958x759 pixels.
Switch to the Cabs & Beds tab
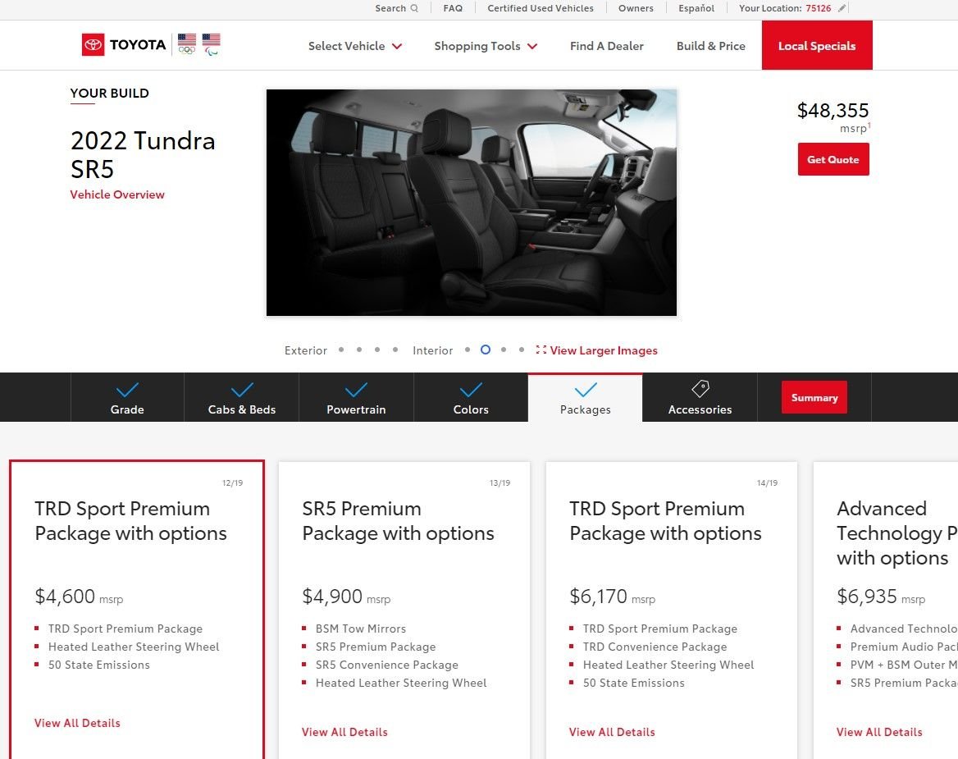tap(241, 397)
